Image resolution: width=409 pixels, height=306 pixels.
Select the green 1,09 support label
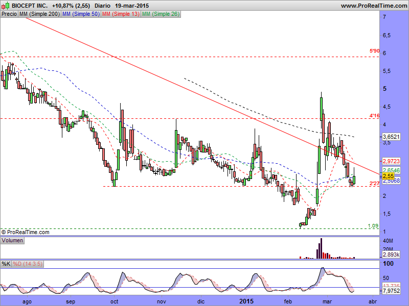373,226
